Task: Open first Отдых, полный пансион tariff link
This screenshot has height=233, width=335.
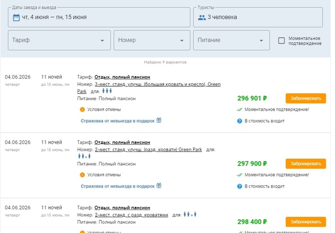Action: [122, 77]
